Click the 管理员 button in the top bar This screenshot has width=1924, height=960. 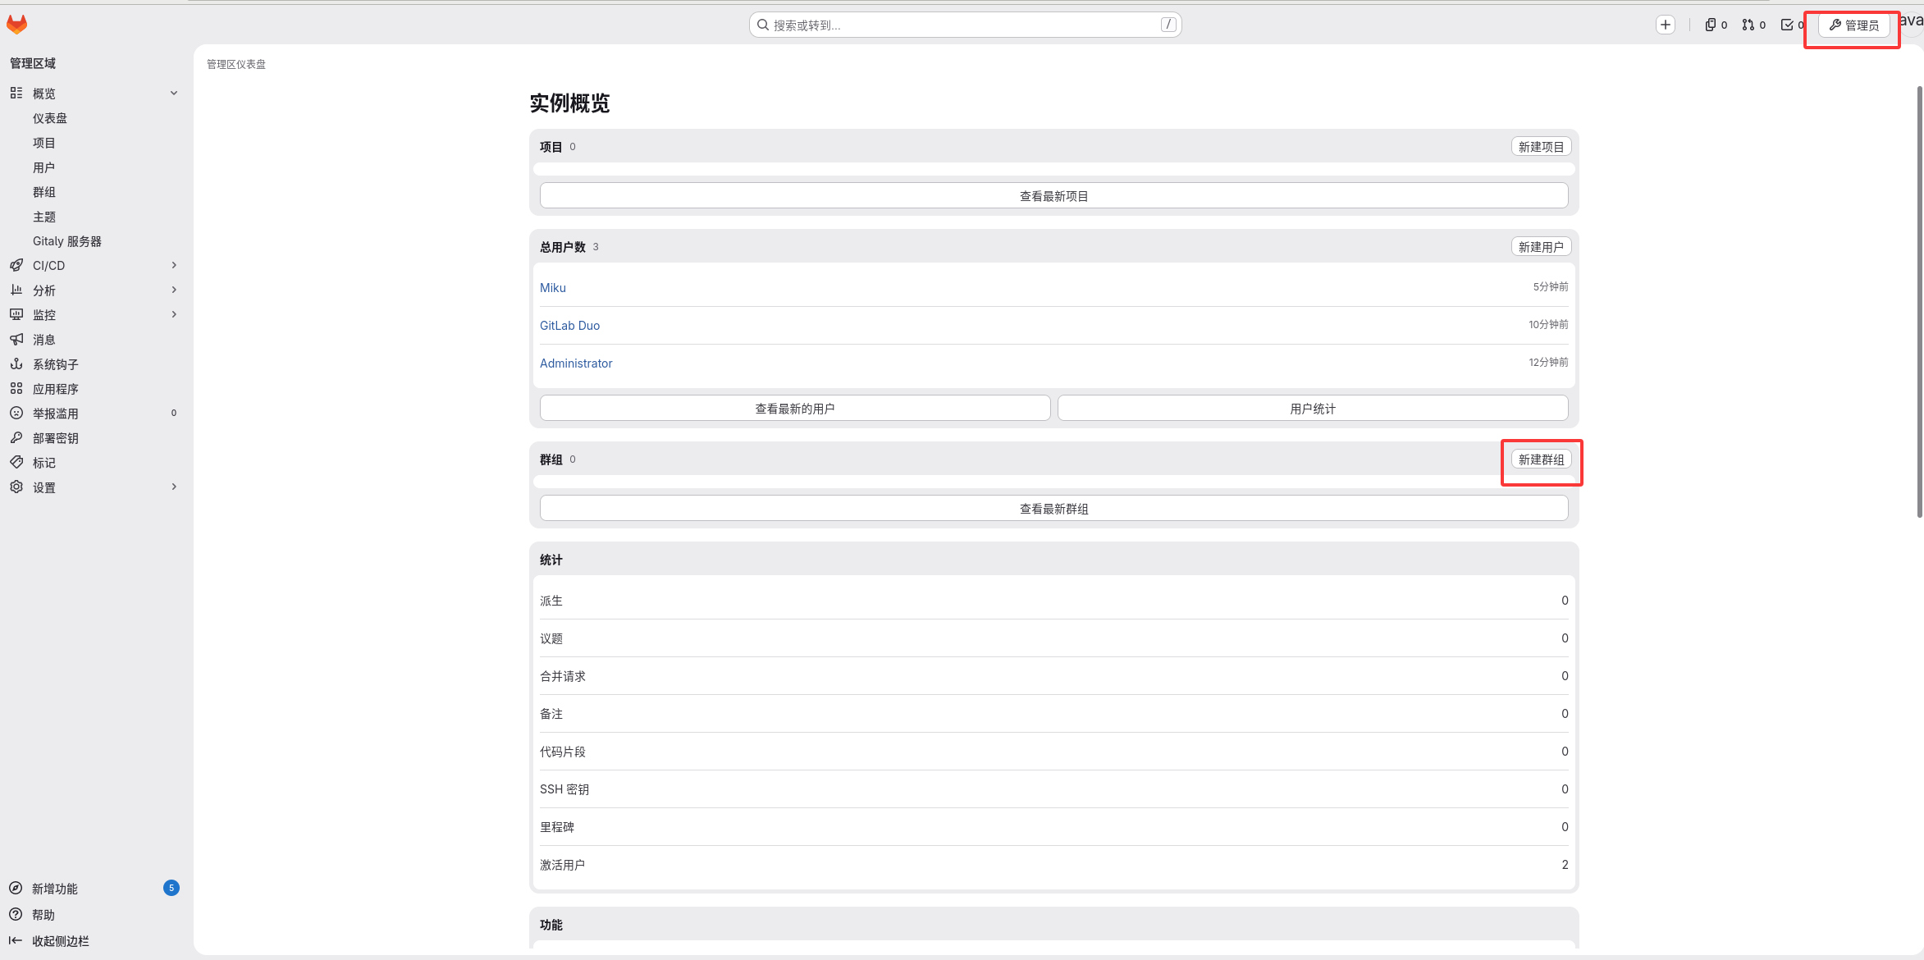tap(1854, 25)
